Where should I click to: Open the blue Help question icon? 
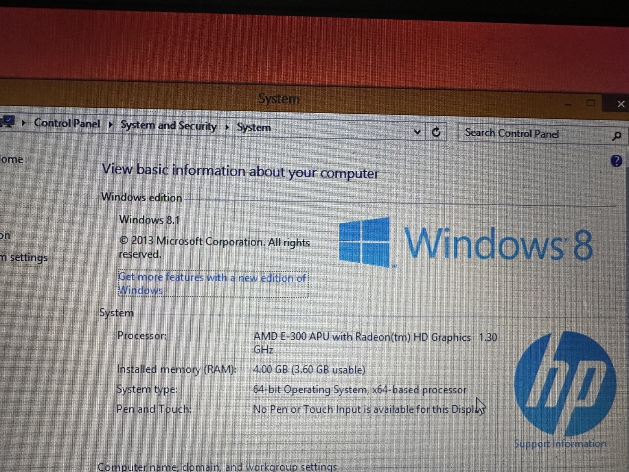tap(616, 160)
